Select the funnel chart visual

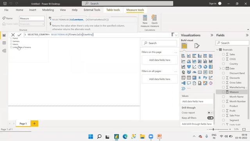tap(189, 67)
